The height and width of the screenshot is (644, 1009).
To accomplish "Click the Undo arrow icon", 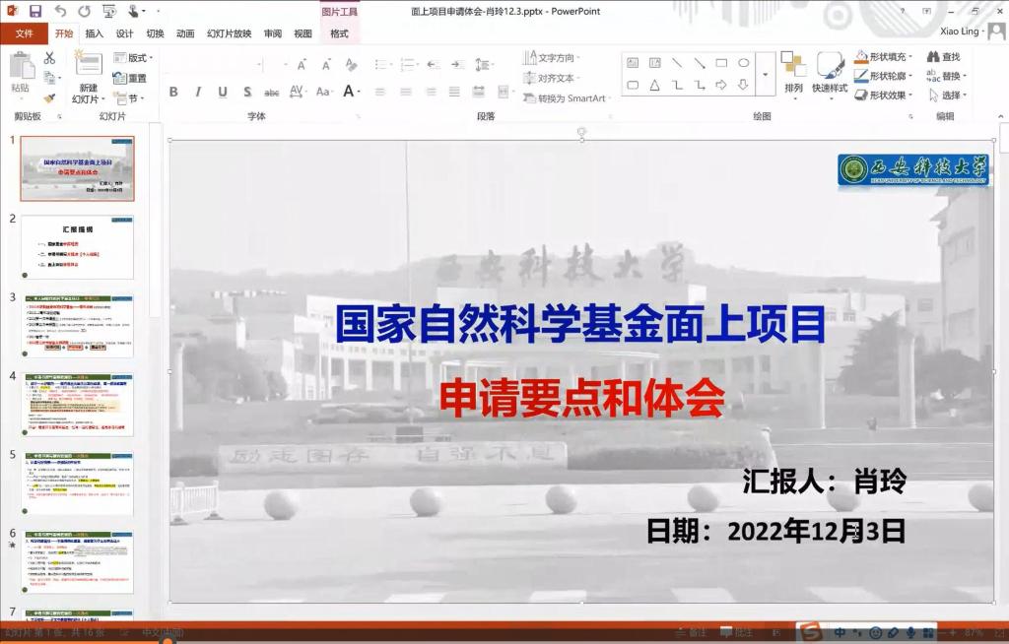I will coord(60,11).
